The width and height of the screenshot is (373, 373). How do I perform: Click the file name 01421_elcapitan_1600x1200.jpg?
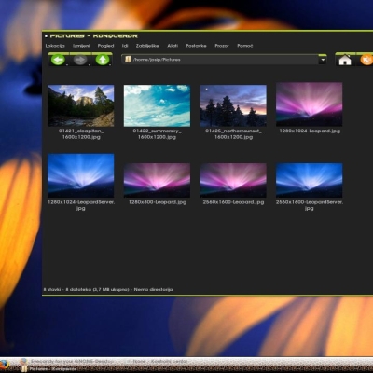pos(81,134)
